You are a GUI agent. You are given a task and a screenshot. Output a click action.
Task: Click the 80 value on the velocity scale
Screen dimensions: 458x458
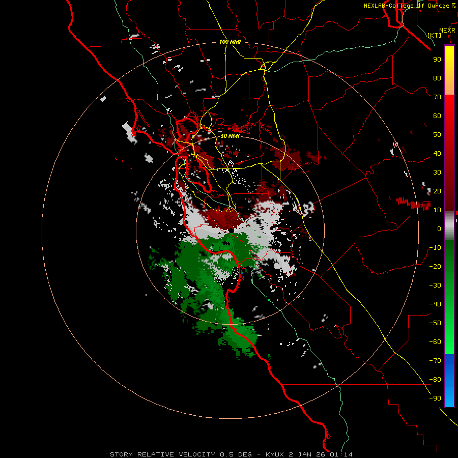pyautogui.click(x=437, y=78)
